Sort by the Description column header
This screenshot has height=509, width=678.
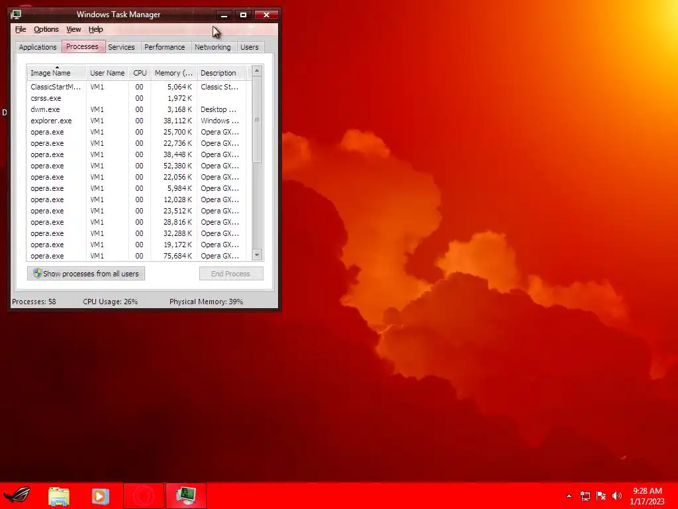pyautogui.click(x=222, y=73)
